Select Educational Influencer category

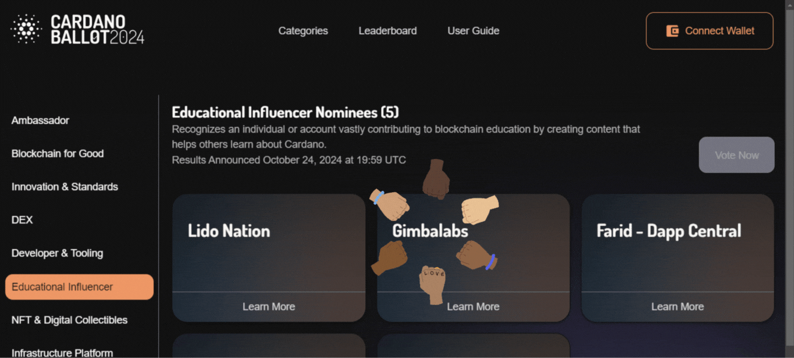(80, 287)
